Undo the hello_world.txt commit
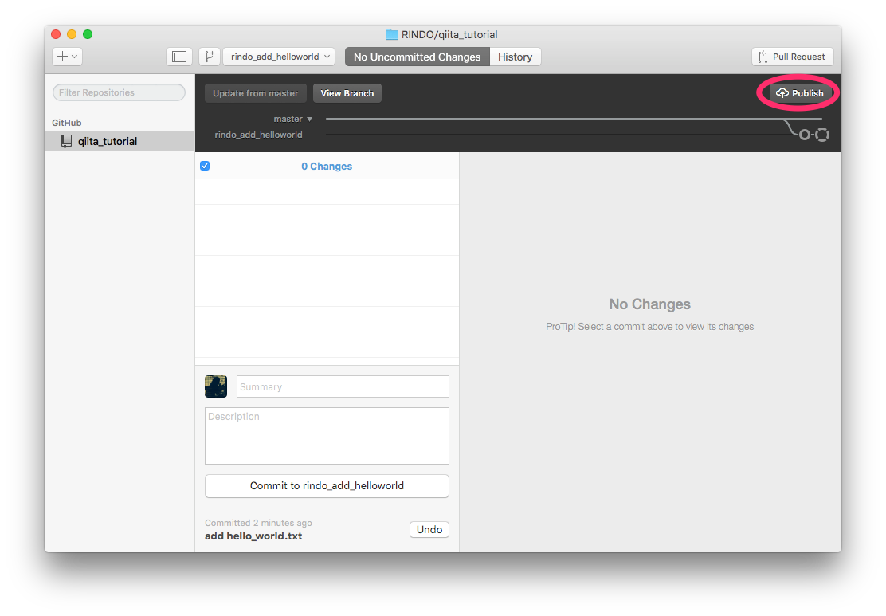 429,529
